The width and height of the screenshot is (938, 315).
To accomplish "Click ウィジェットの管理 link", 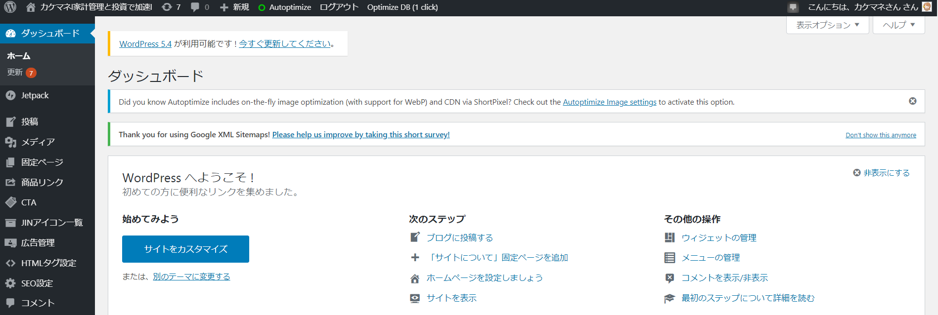I will click(x=719, y=238).
